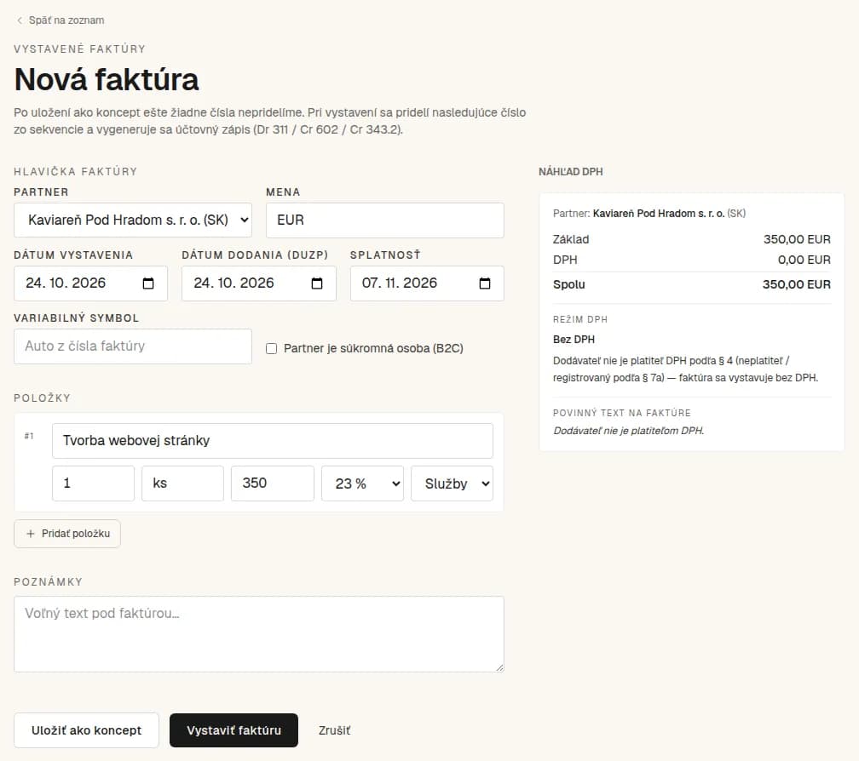Screen dimensions: 859x761
Task: Click the text Dodávateľ nie je platiteľom DPH.
Action: click(628, 431)
